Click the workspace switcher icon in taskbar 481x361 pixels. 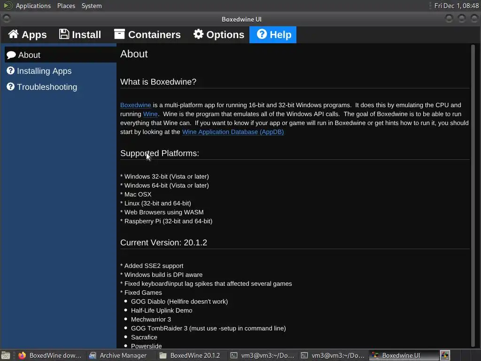point(445,355)
